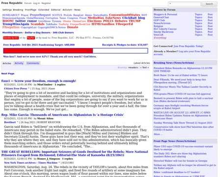Open the Monthly Donors link
The width and height of the screenshot is (221, 177).
12,32
